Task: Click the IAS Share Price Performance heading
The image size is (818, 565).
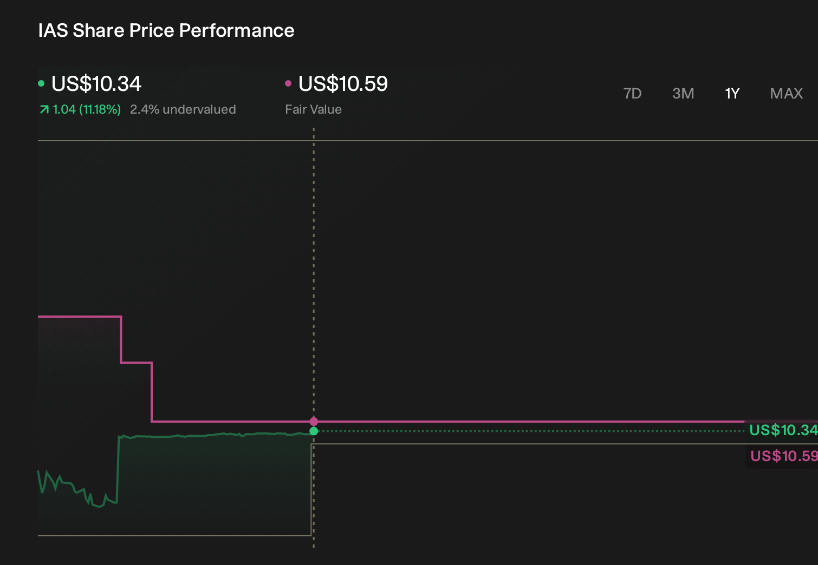Action: point(166,30)
